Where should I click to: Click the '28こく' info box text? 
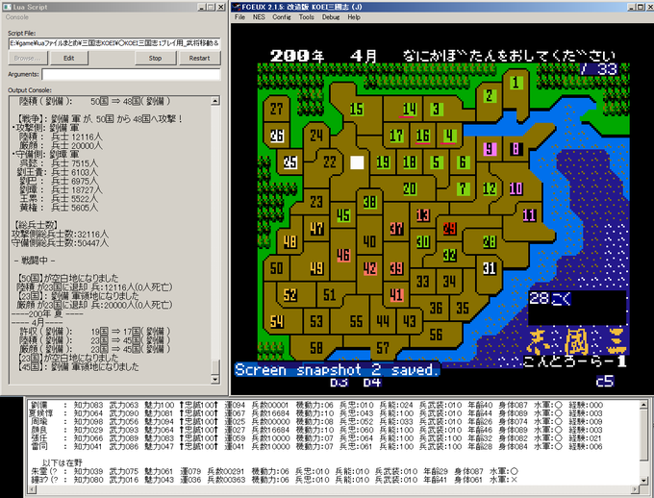coord(550,299)
